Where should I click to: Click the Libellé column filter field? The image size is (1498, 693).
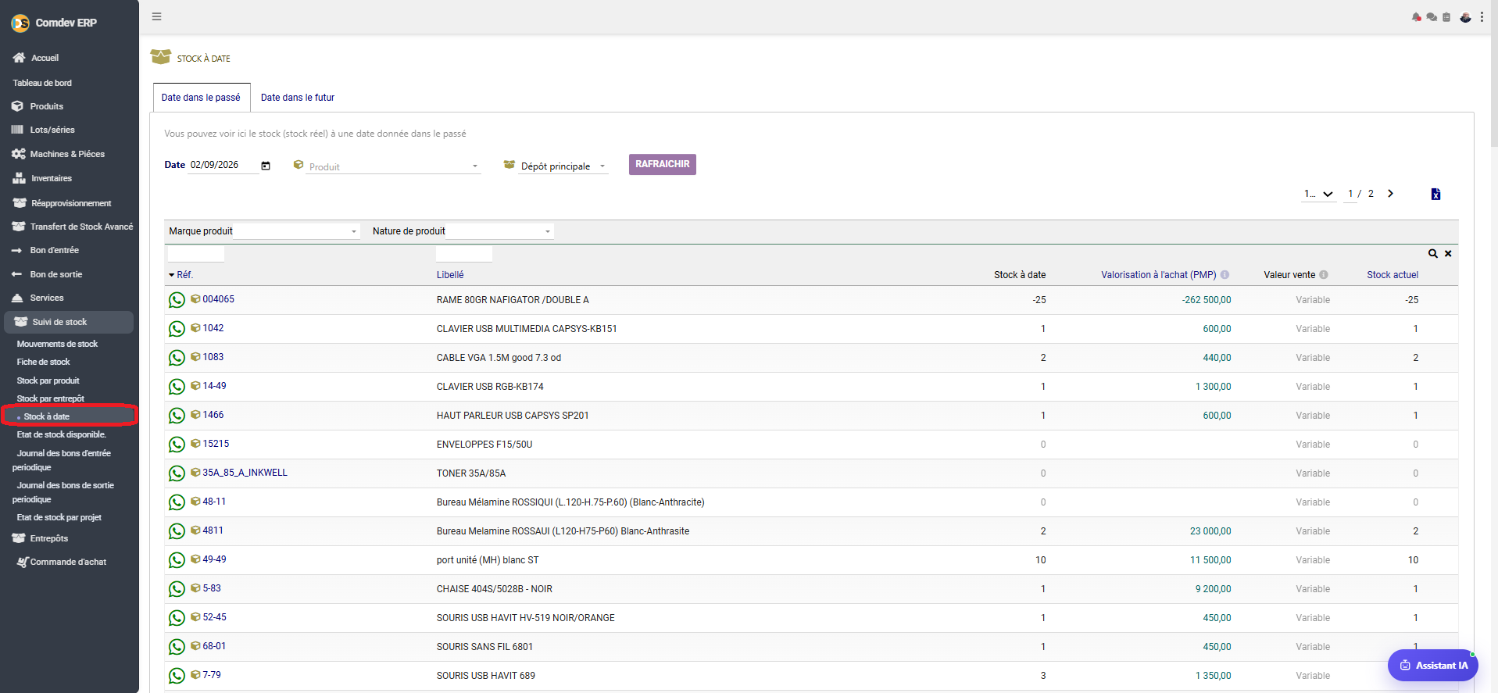464,254
